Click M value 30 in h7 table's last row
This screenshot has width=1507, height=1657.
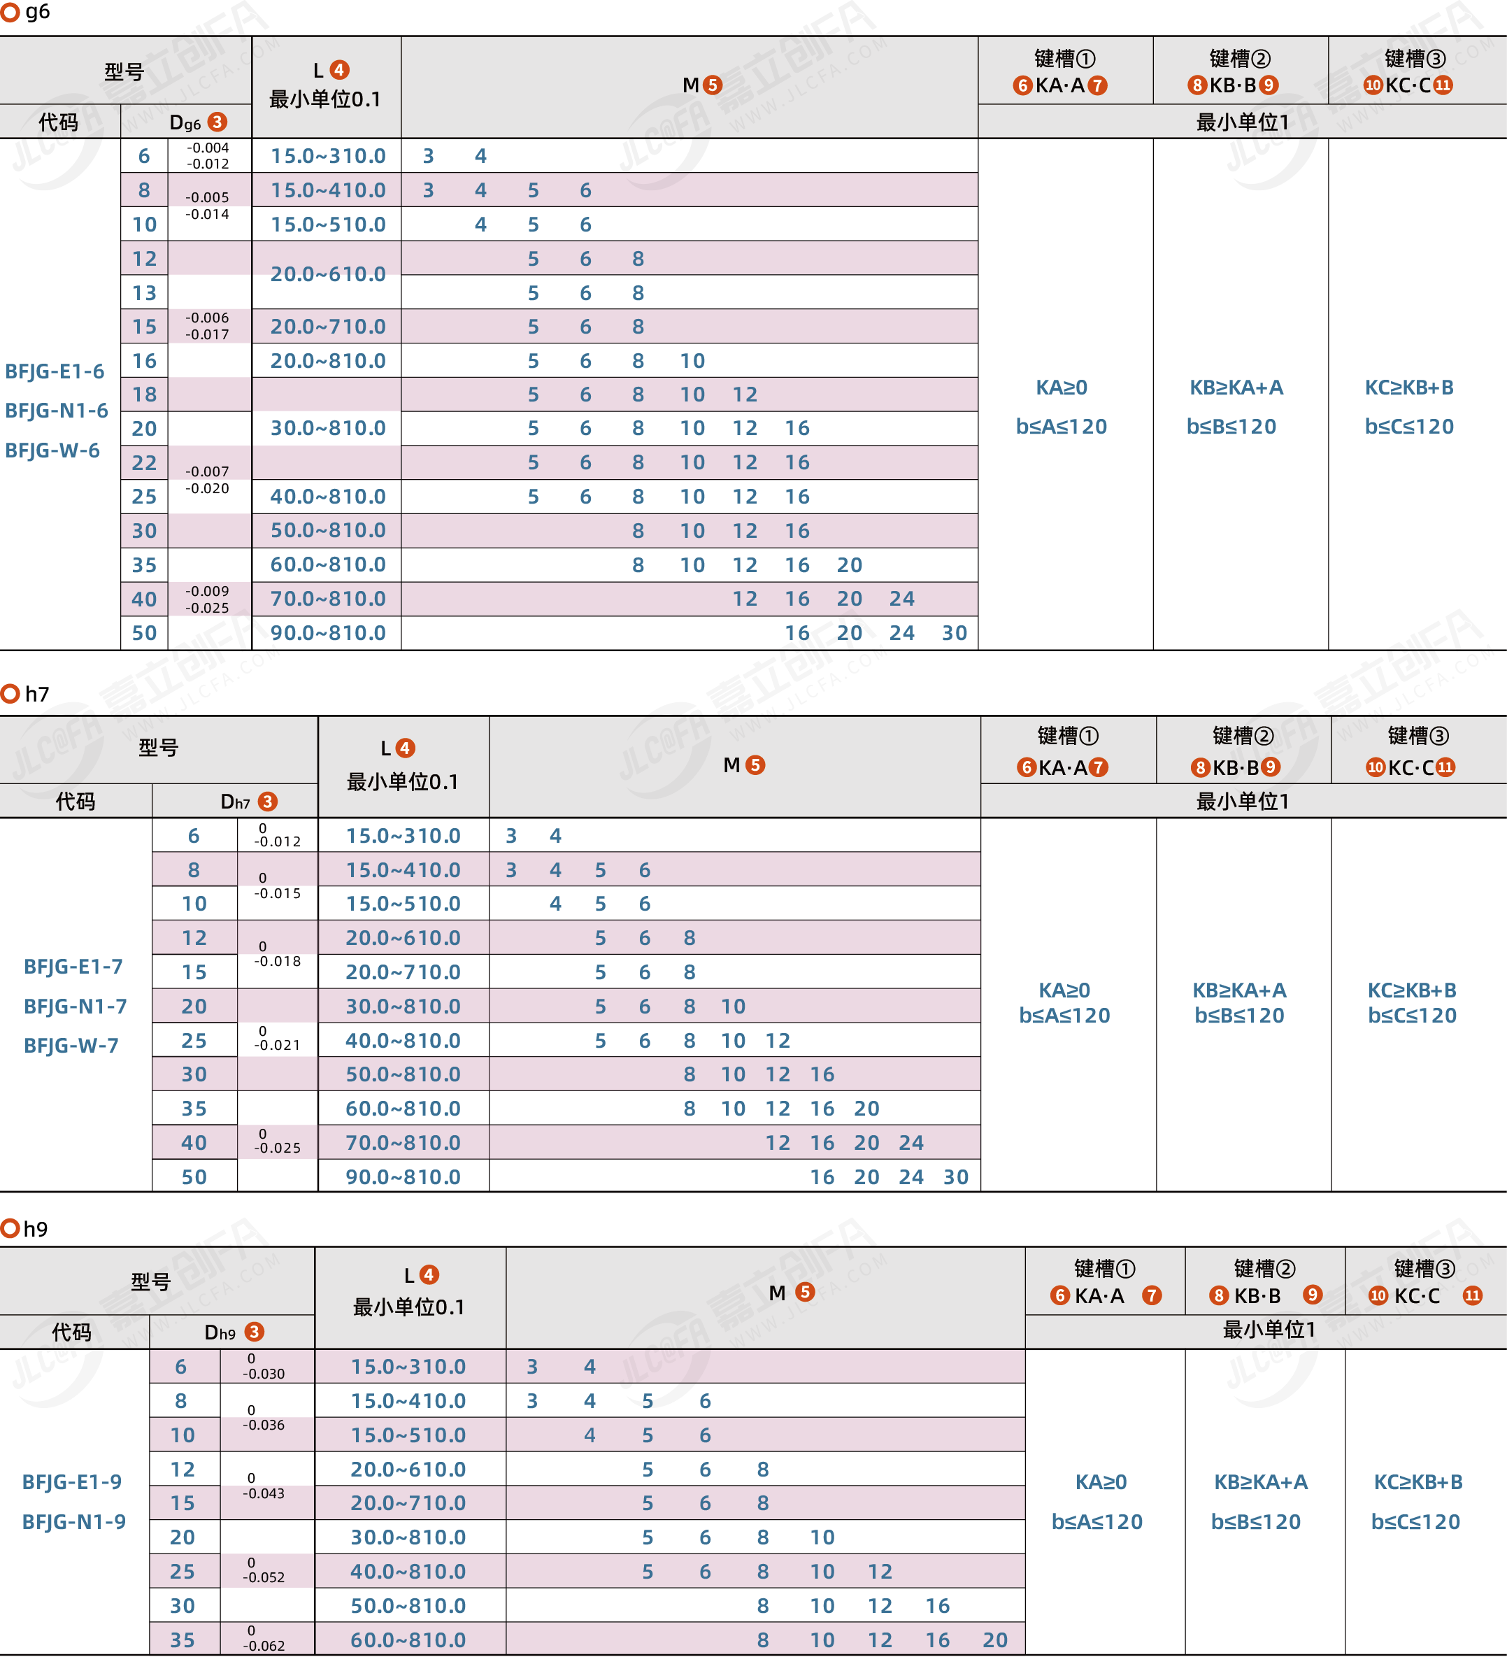click(x=956, y=1177)
